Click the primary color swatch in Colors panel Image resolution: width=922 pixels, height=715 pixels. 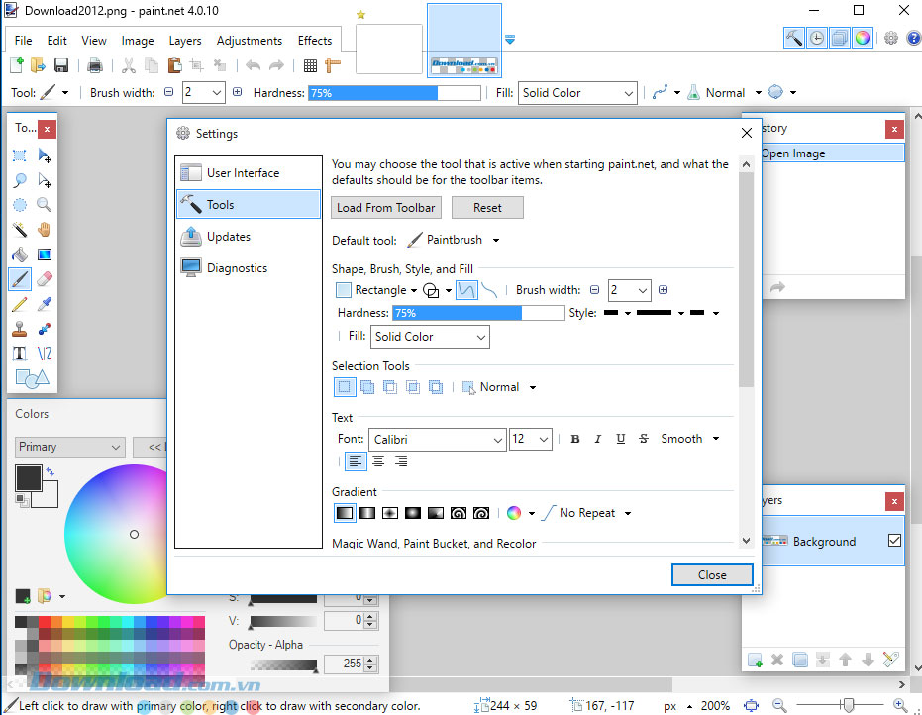point(28,478)
